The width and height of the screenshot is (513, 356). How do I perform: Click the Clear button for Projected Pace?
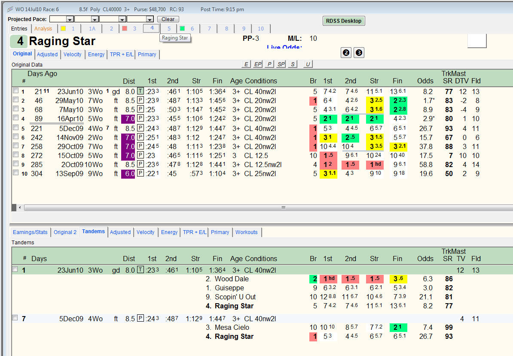point(168,19)
